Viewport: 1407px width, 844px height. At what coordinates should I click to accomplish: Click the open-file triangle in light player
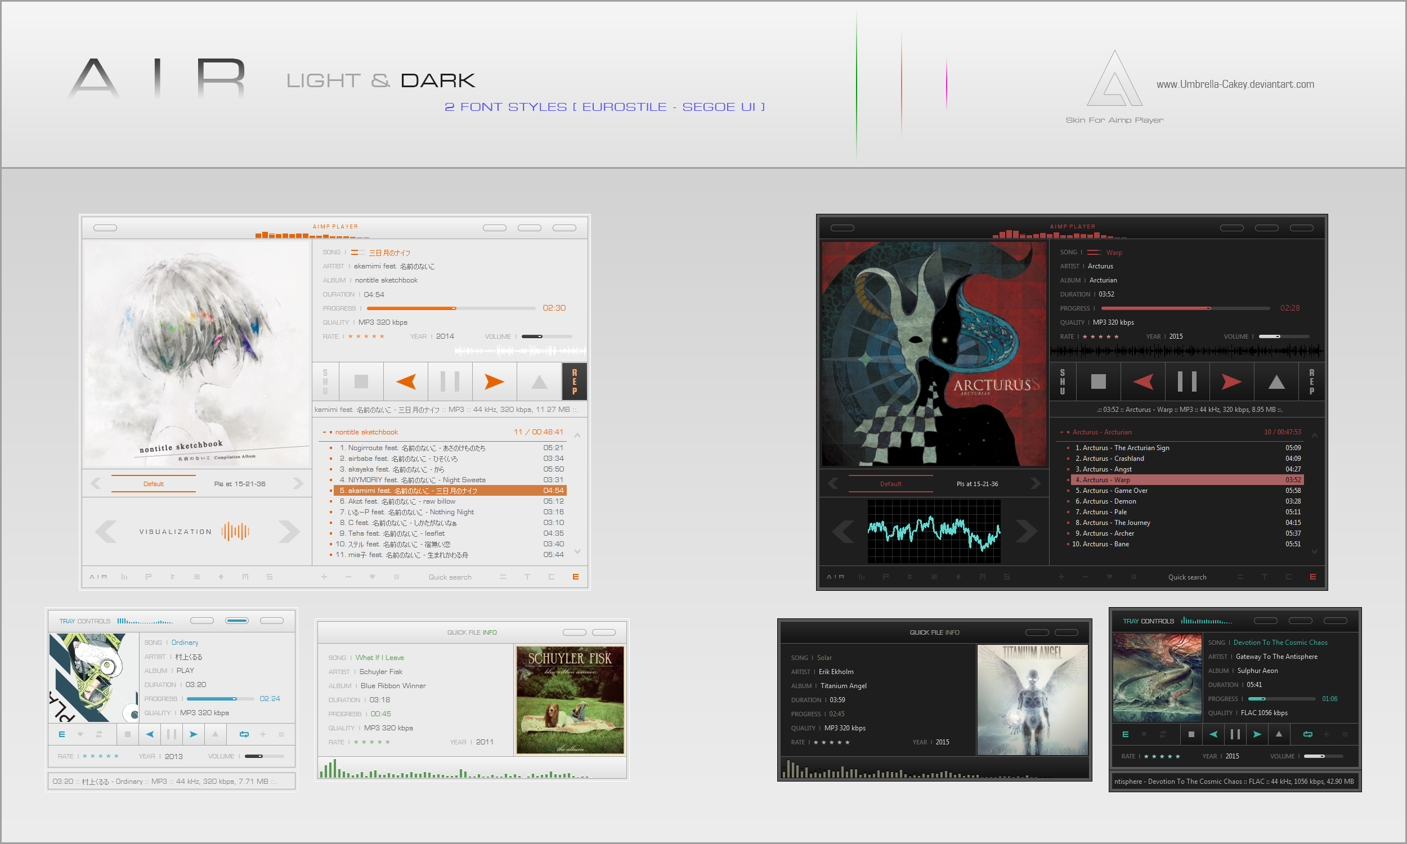(x=539, y=381)
